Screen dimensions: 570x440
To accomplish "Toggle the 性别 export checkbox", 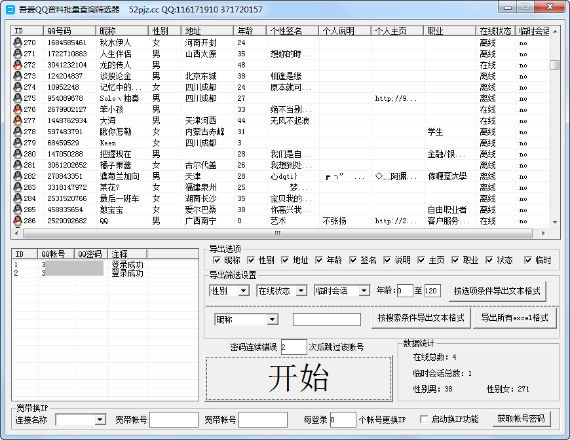I will click(x=251, y=260).
